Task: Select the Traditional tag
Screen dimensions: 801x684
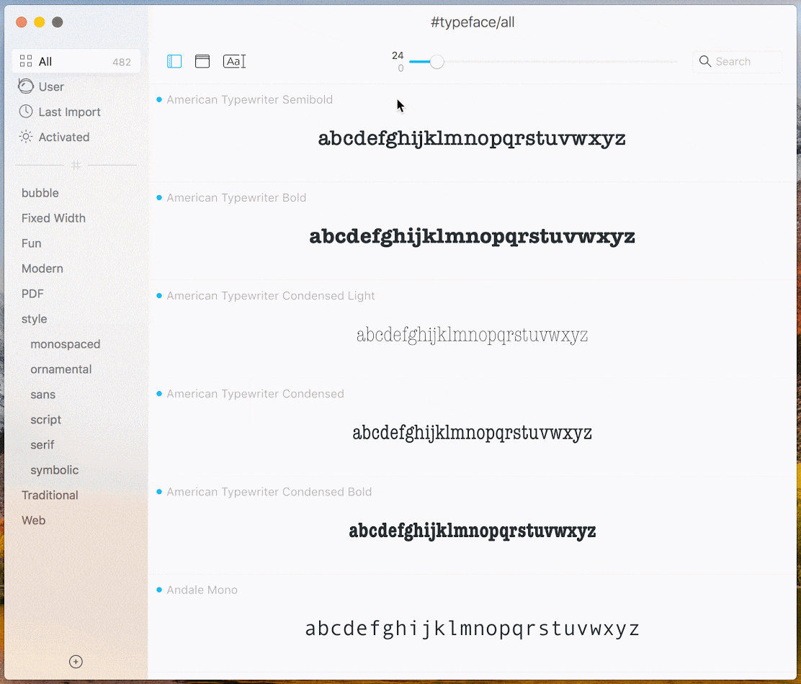Action: point(50,495)
